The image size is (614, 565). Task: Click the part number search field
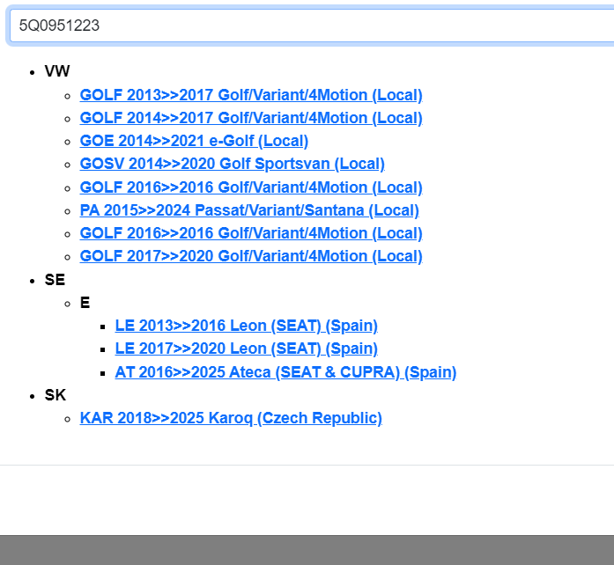[308, 26]
